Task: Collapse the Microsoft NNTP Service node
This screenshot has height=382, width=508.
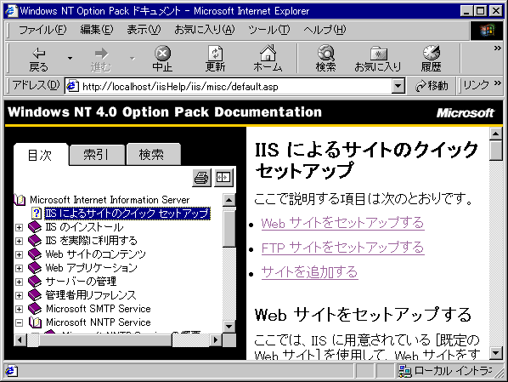Action: [x=20, y=323]
